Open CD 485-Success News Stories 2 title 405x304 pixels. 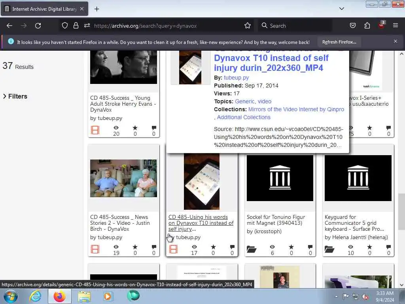pyautogui.click(x=120, y=223)
